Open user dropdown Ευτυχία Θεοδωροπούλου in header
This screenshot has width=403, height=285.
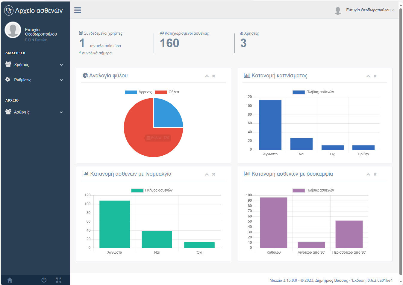pos(369,10)
